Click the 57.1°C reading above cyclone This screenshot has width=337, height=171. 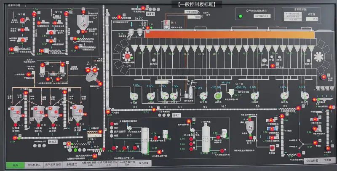click(x=239, y=84)
